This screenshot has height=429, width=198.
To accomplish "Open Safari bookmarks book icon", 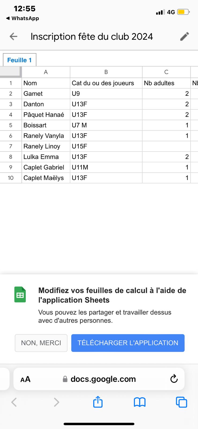I will 140,402.
